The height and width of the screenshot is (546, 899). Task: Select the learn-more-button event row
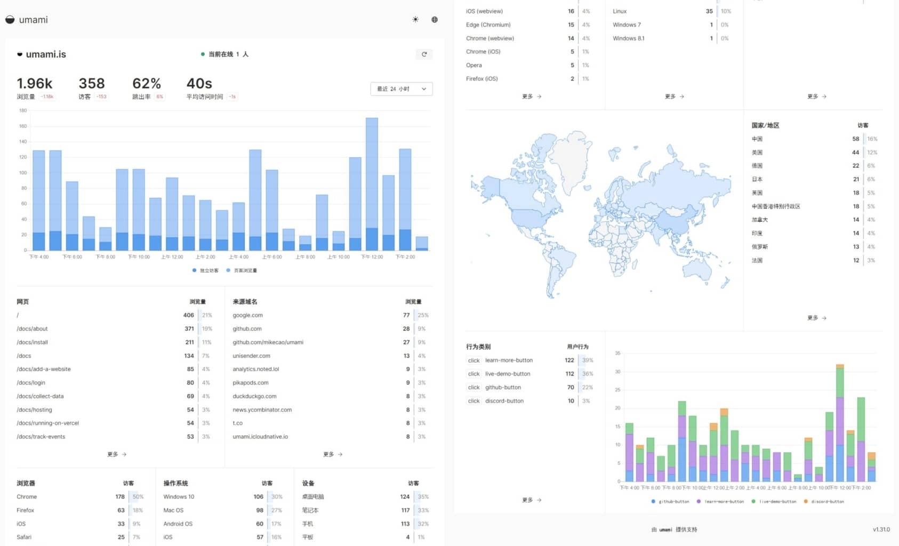point(530,360)
